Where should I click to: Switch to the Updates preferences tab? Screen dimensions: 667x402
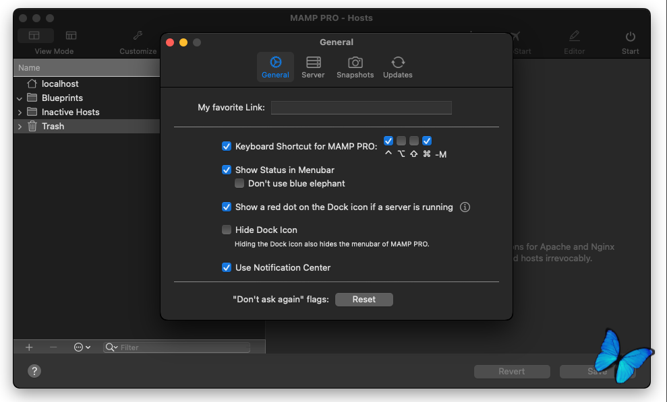(x=398, y=67)
